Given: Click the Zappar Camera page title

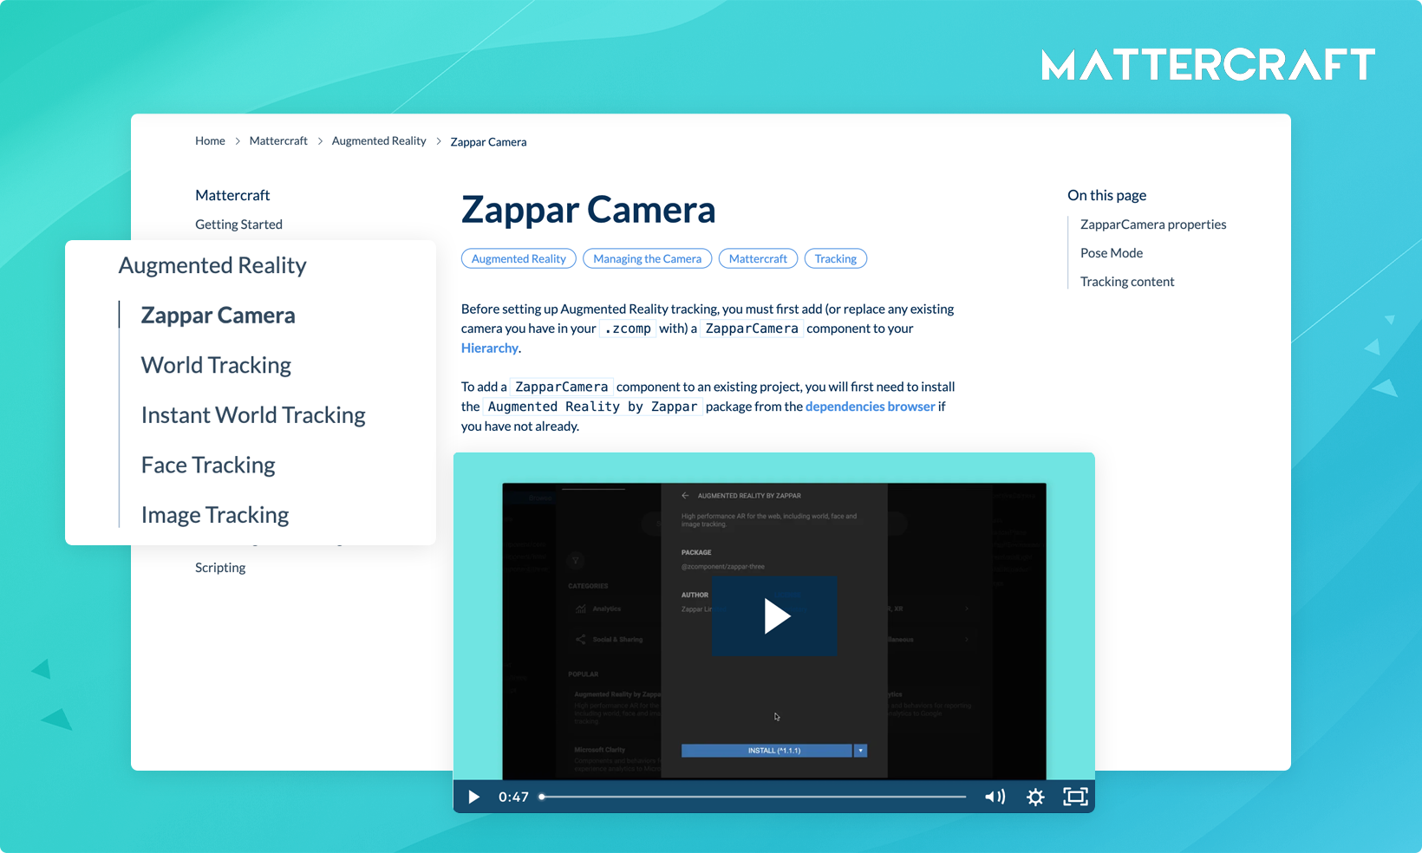Looking at the screenshot, I should 589,210.
